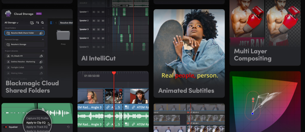Screen dimensions: 305x132
Task: Open search in Cloud Storage panel
Action: [43, 23]
